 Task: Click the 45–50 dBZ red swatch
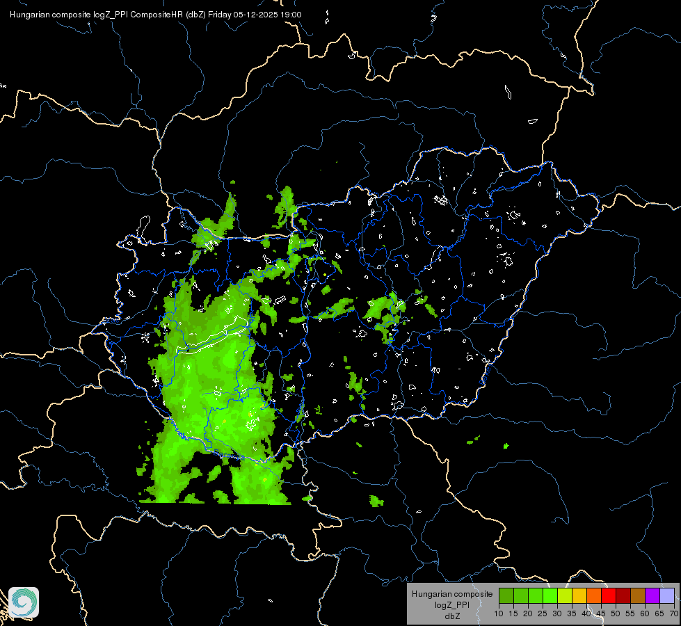pyautogui.click(x=609, y=595)
